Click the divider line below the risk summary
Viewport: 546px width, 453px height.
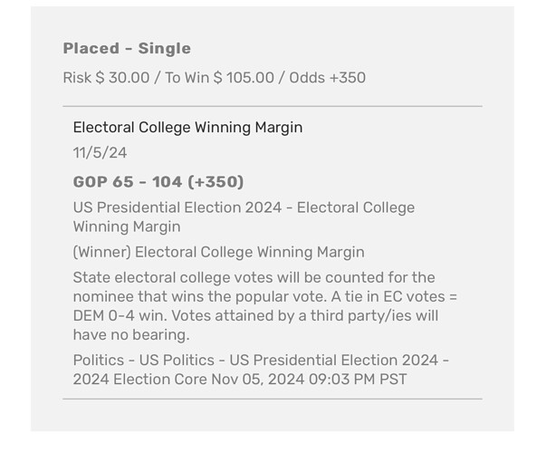272,106
